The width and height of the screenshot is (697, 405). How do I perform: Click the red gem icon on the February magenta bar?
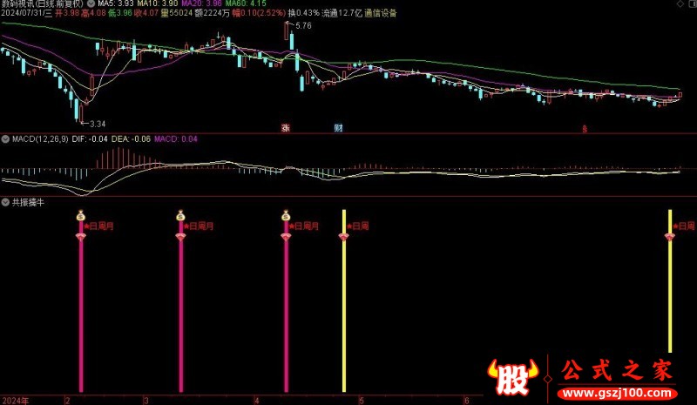[80, 237]
